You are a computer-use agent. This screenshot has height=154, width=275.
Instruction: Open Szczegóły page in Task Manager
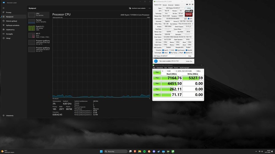(x=13, y=34)
